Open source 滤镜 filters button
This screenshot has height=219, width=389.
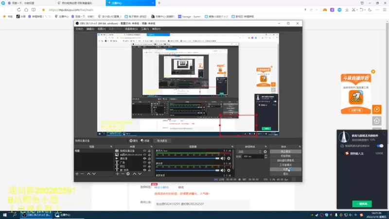(x=145, y=141)
